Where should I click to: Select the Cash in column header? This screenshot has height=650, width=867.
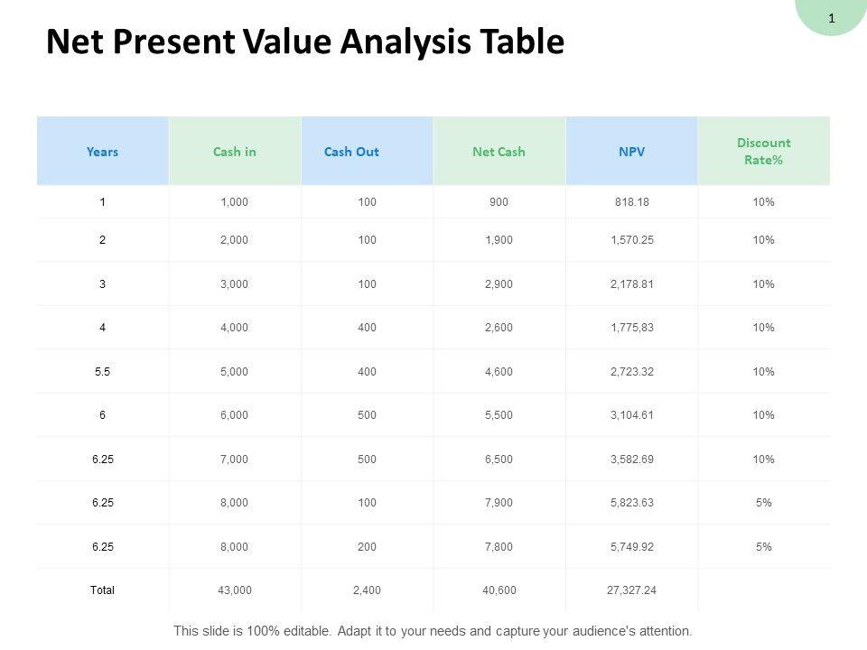[235, 152]
